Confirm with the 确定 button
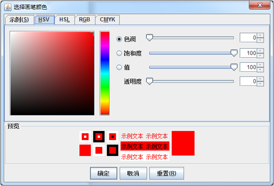 103,173
